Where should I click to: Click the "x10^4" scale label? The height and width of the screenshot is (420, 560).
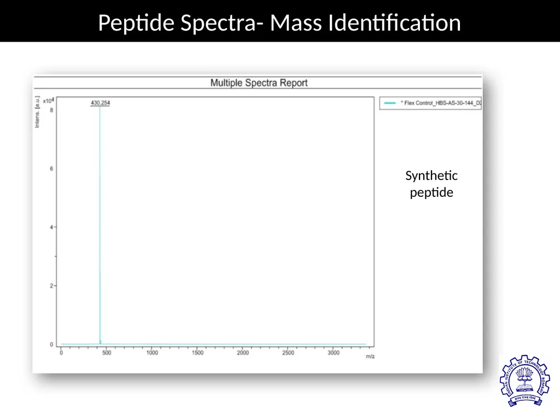[48, 101]
